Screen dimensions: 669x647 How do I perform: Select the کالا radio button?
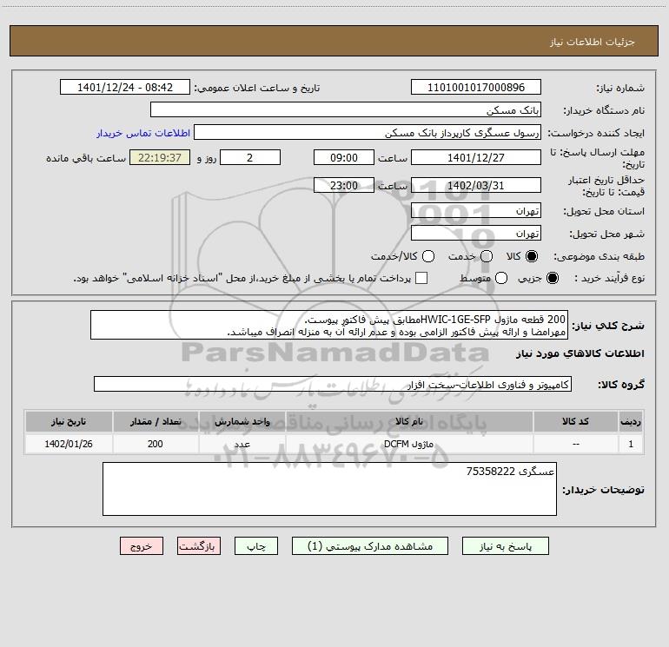532,256
